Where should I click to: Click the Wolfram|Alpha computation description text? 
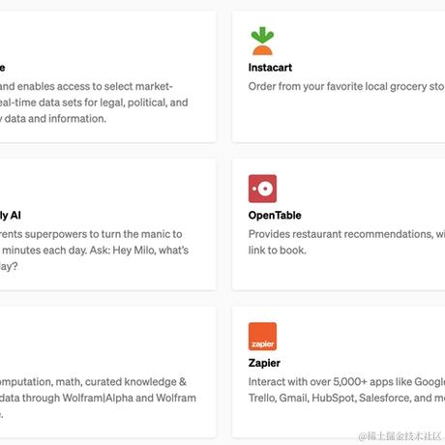pos(98,398)
